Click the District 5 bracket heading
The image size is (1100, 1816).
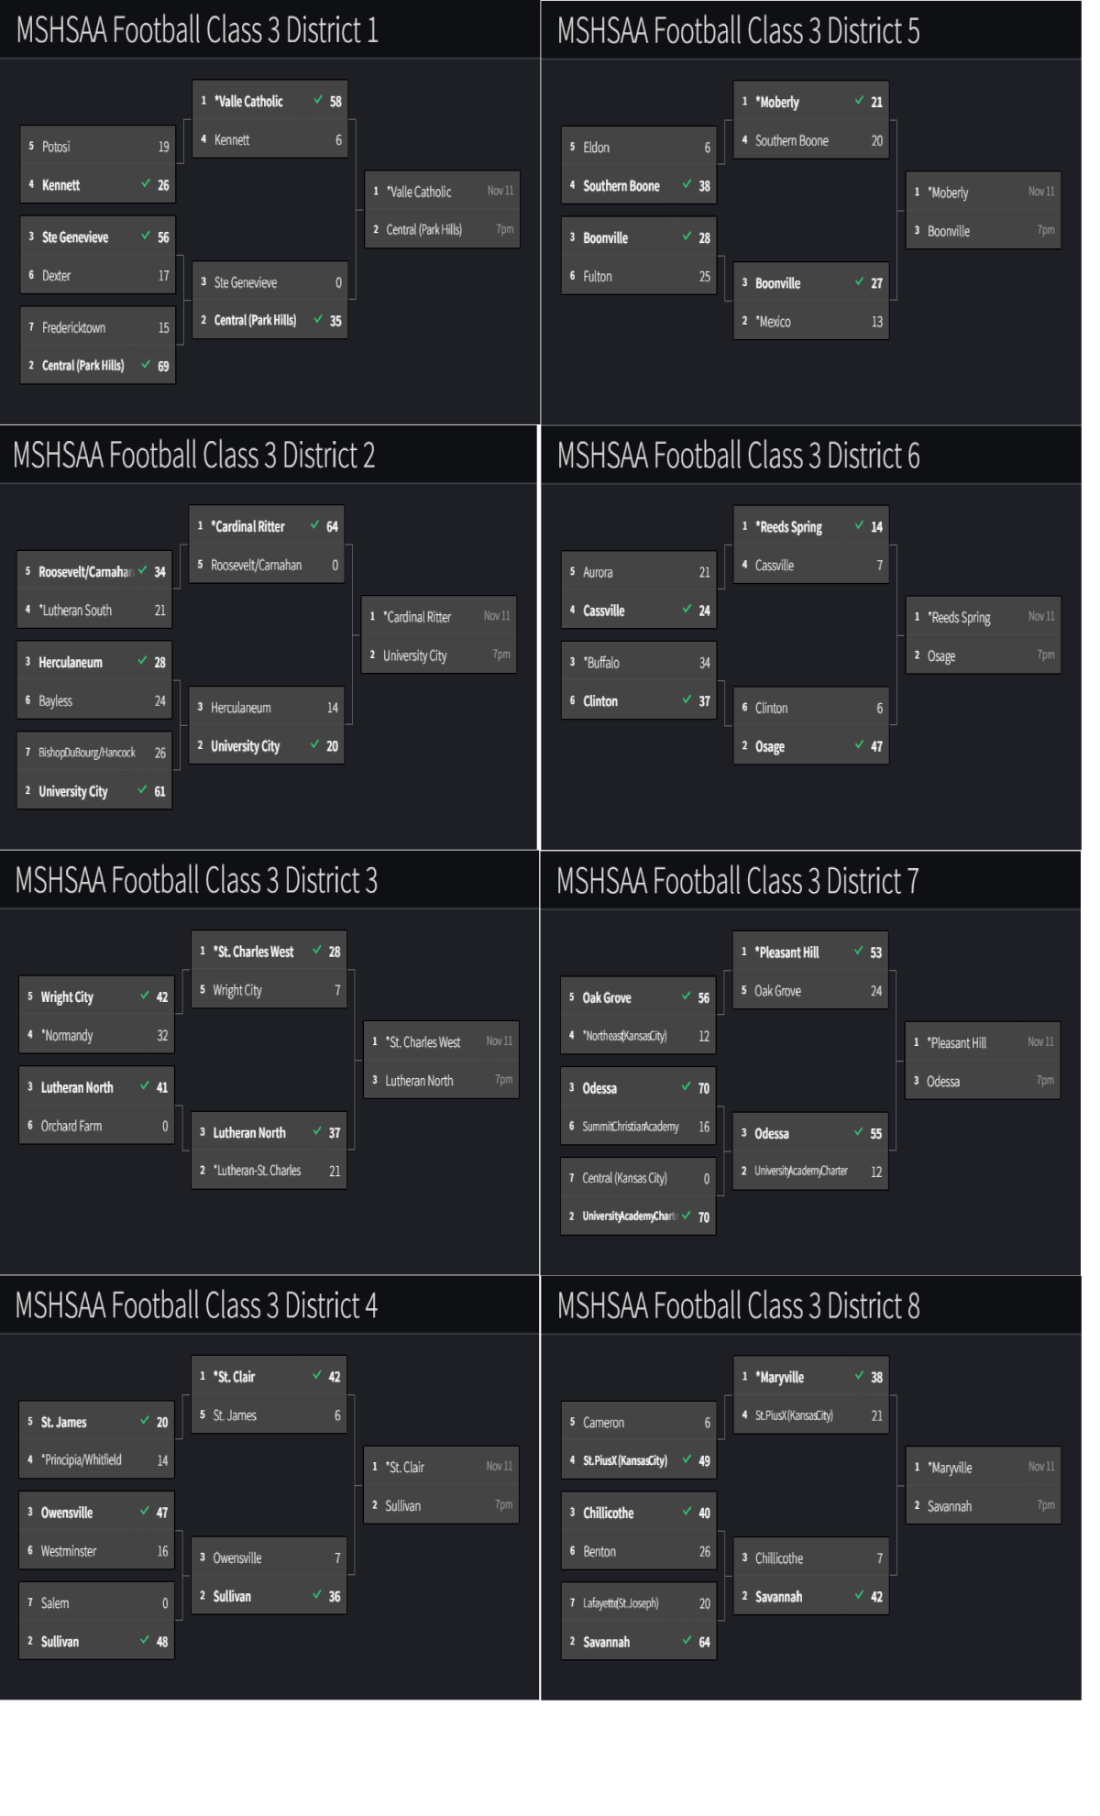point(738,31)
